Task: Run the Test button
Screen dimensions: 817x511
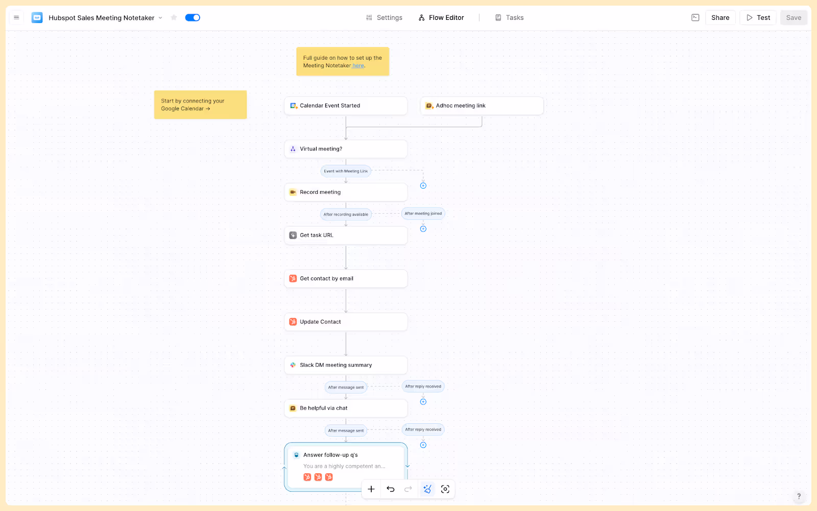Action: [758, 17]
